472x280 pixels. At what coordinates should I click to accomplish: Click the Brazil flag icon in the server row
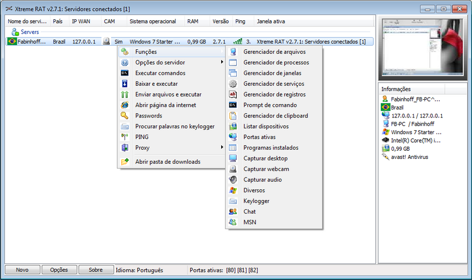point(12,41)
